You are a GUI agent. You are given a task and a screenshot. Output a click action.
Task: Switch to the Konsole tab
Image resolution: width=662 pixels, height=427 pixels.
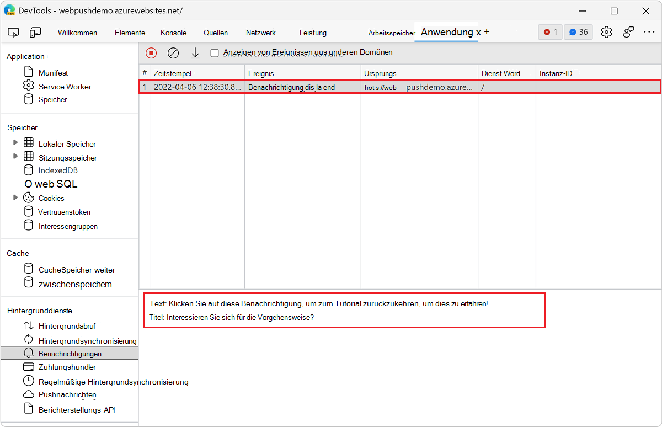[173, 33]
